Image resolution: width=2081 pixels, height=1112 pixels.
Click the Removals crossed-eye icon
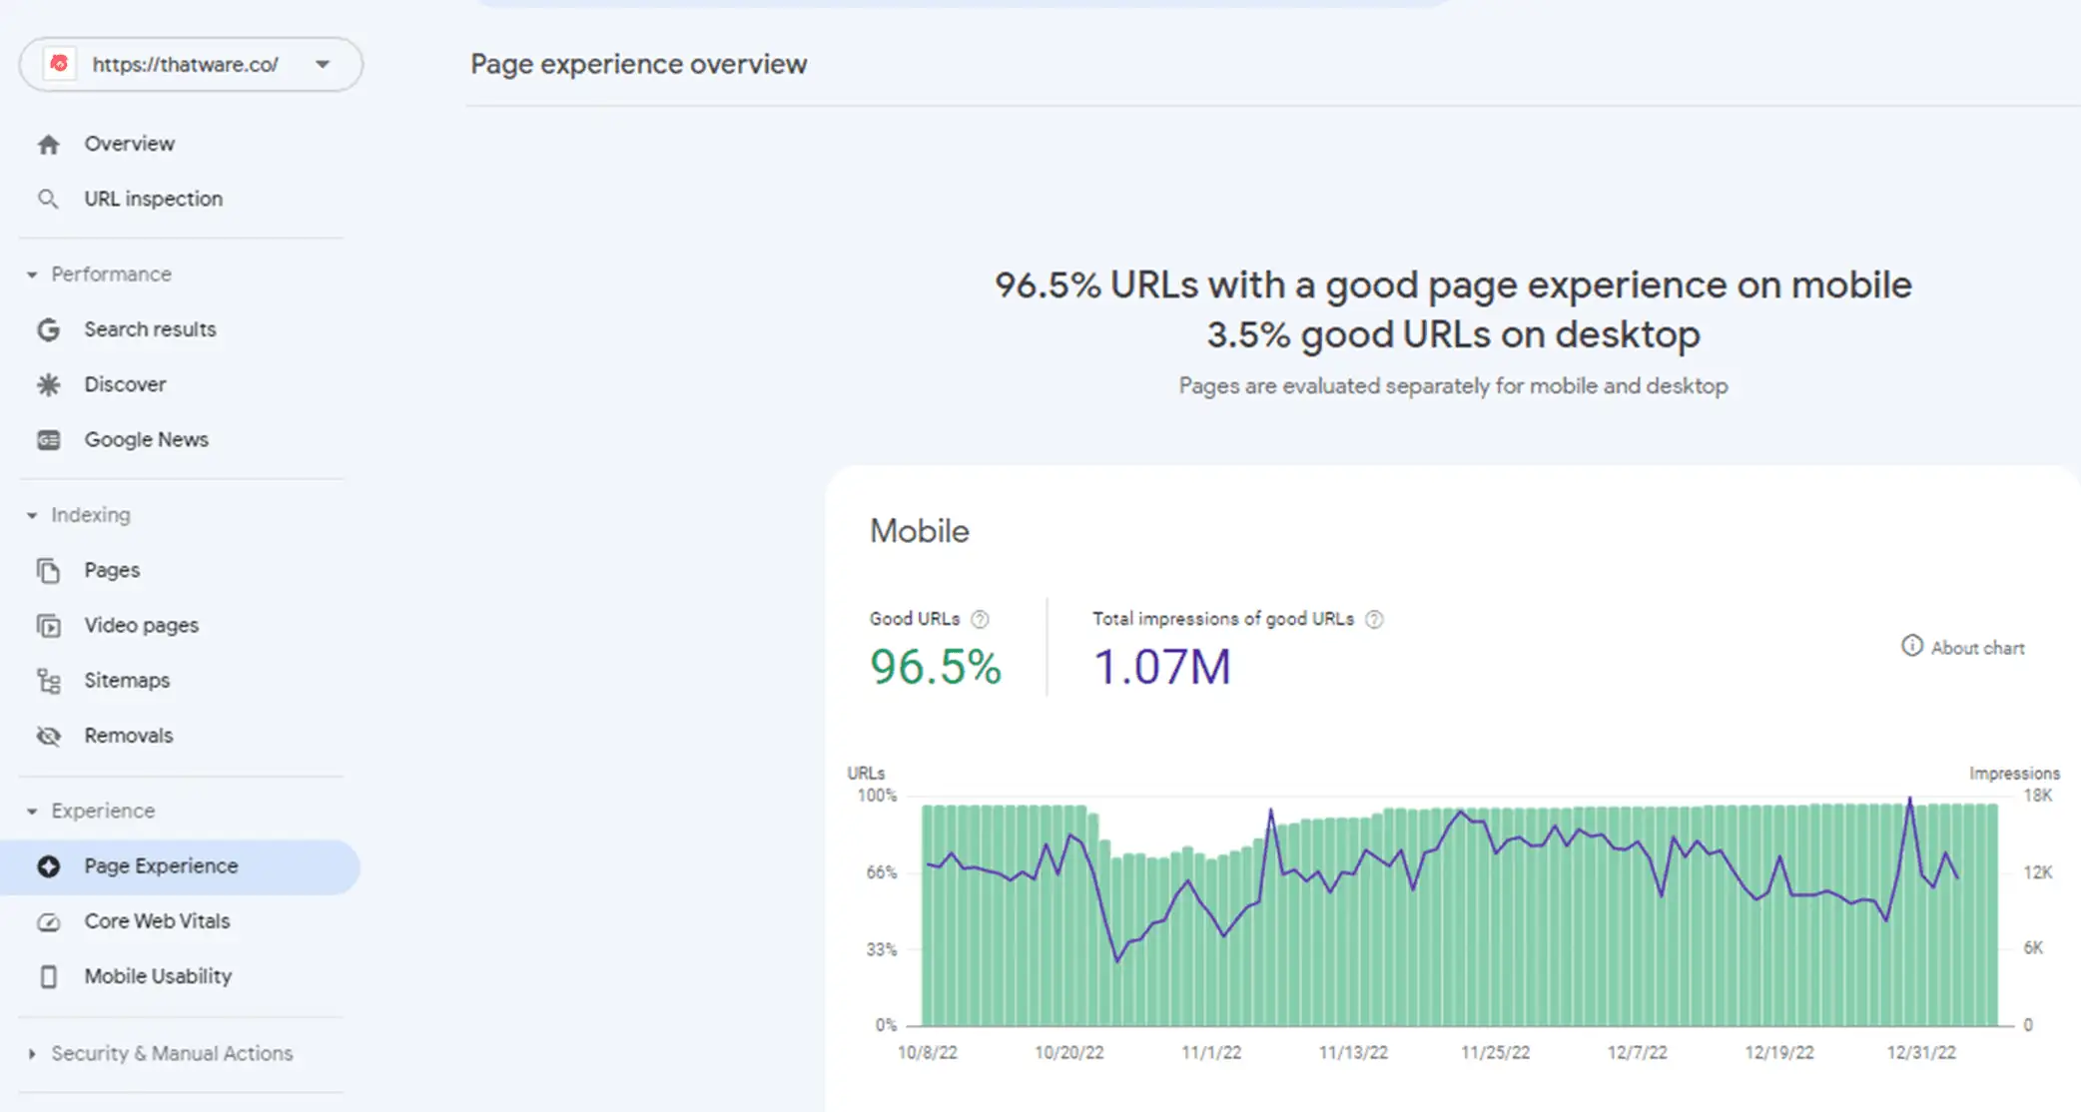[x=48, y=736]
